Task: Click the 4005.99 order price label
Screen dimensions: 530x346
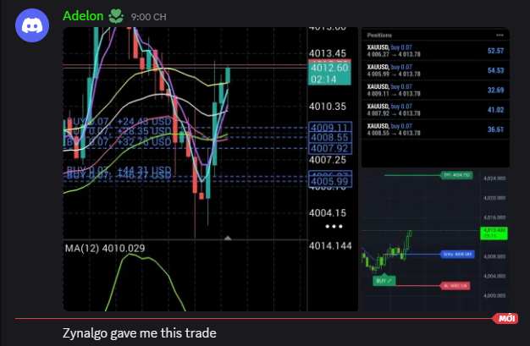Action: 330,181
